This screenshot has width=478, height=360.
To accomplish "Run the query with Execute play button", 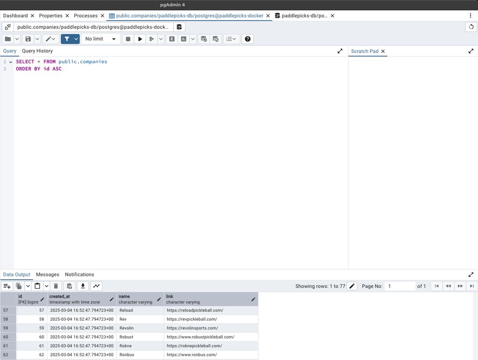I will point(140,39).
